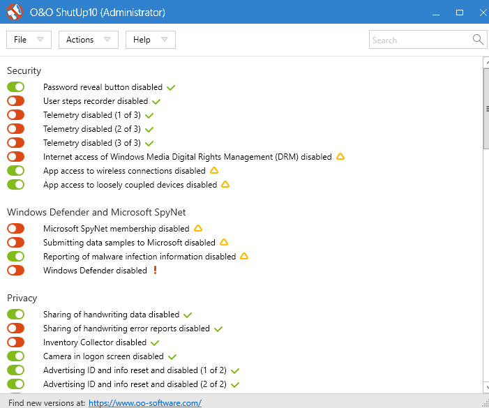489x408 pixels.
Task: Enable Telemetry disabled (3 of 3) switch
Action: (15, 143)
